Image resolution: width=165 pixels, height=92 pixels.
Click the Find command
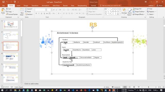(150, 9)
